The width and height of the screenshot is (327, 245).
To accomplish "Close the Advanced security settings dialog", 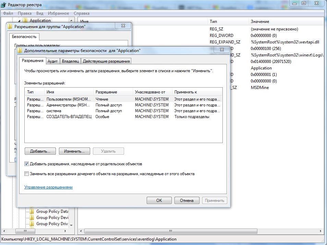I will [222, 50].
